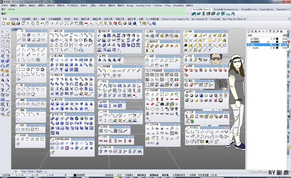The height and width of the screenshot is (178, 291).
Task: Click black color swatch of people layer
Action: click(277, 48)
